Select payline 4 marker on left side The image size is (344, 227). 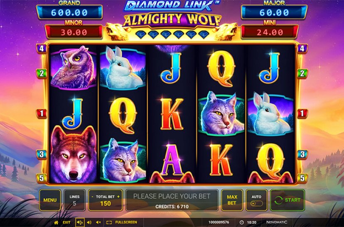(42, 49)
